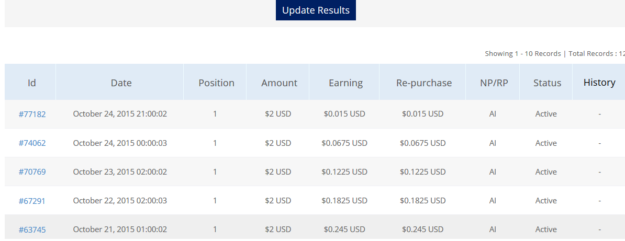Screen dimensions: 625x241
Task: Select the $0.0675 USD earning cell
Action: 344,143
